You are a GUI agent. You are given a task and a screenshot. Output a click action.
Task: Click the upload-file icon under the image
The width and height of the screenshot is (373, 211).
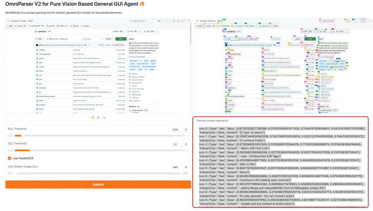[x=93, y=117]
